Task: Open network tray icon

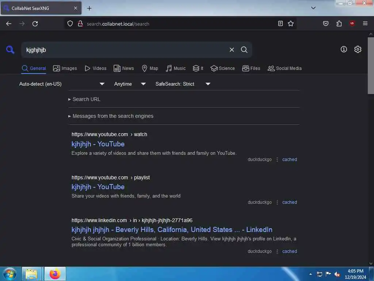Action: tap(320, 274)
